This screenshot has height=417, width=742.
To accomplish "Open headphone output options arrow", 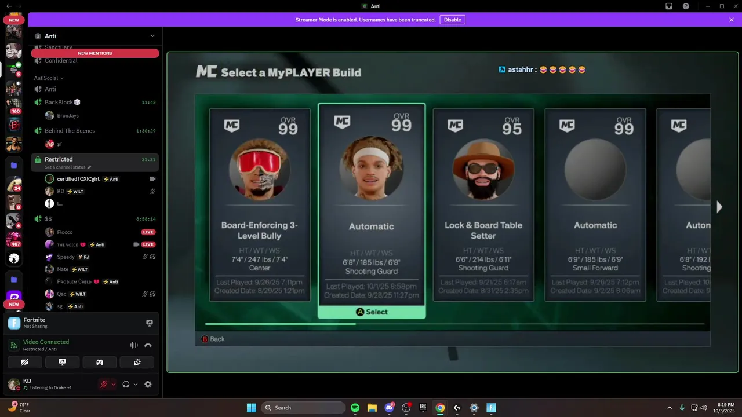I will [136, 384].
